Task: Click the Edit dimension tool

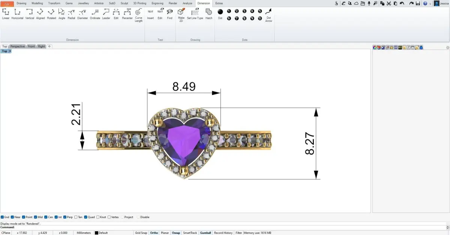Action: (x=116, y=14)
